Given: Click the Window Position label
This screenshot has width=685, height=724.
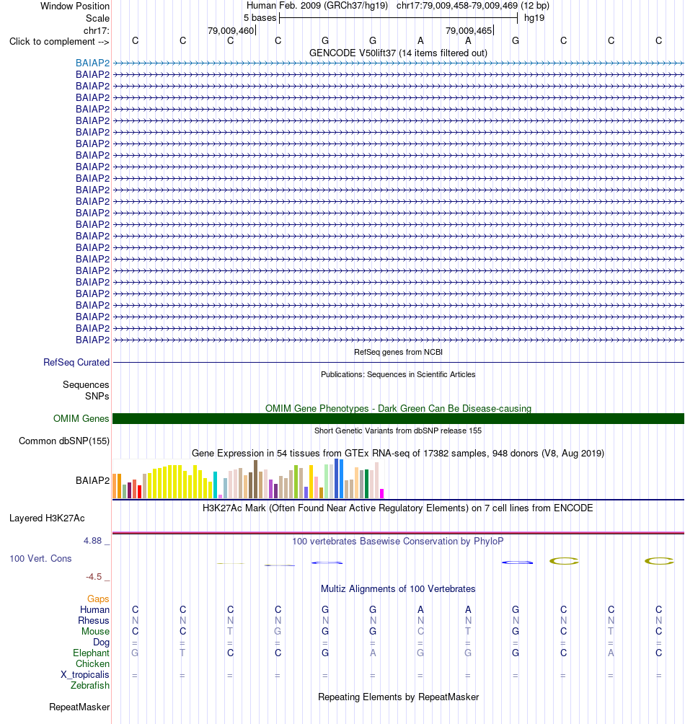Looking at the screenshot, I should pos(75,6).
